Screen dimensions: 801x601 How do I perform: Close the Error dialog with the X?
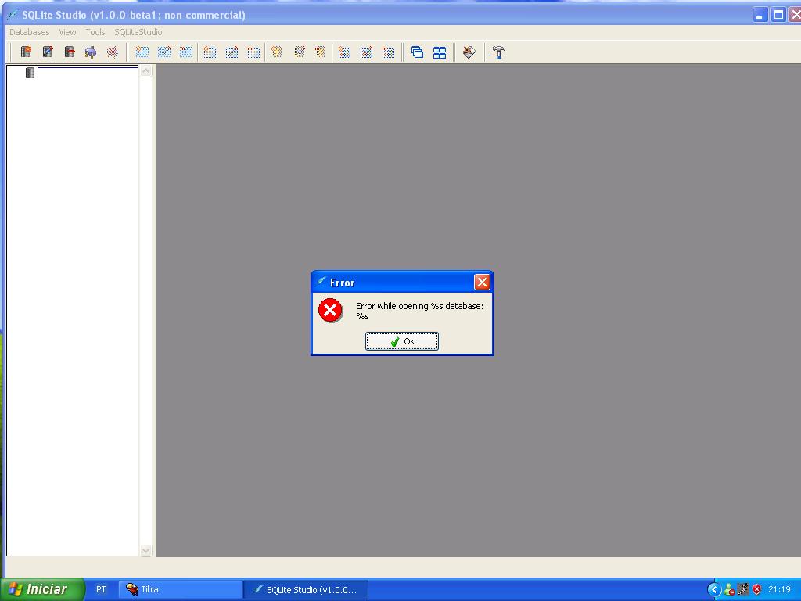[482, 282]
